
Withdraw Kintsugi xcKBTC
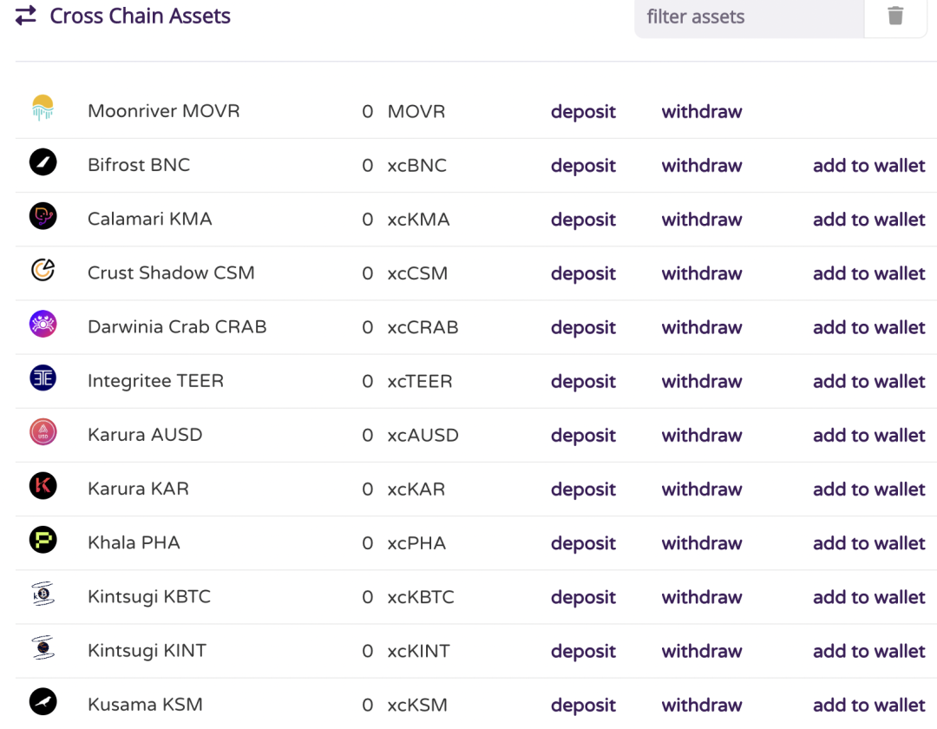coord(701,597)
